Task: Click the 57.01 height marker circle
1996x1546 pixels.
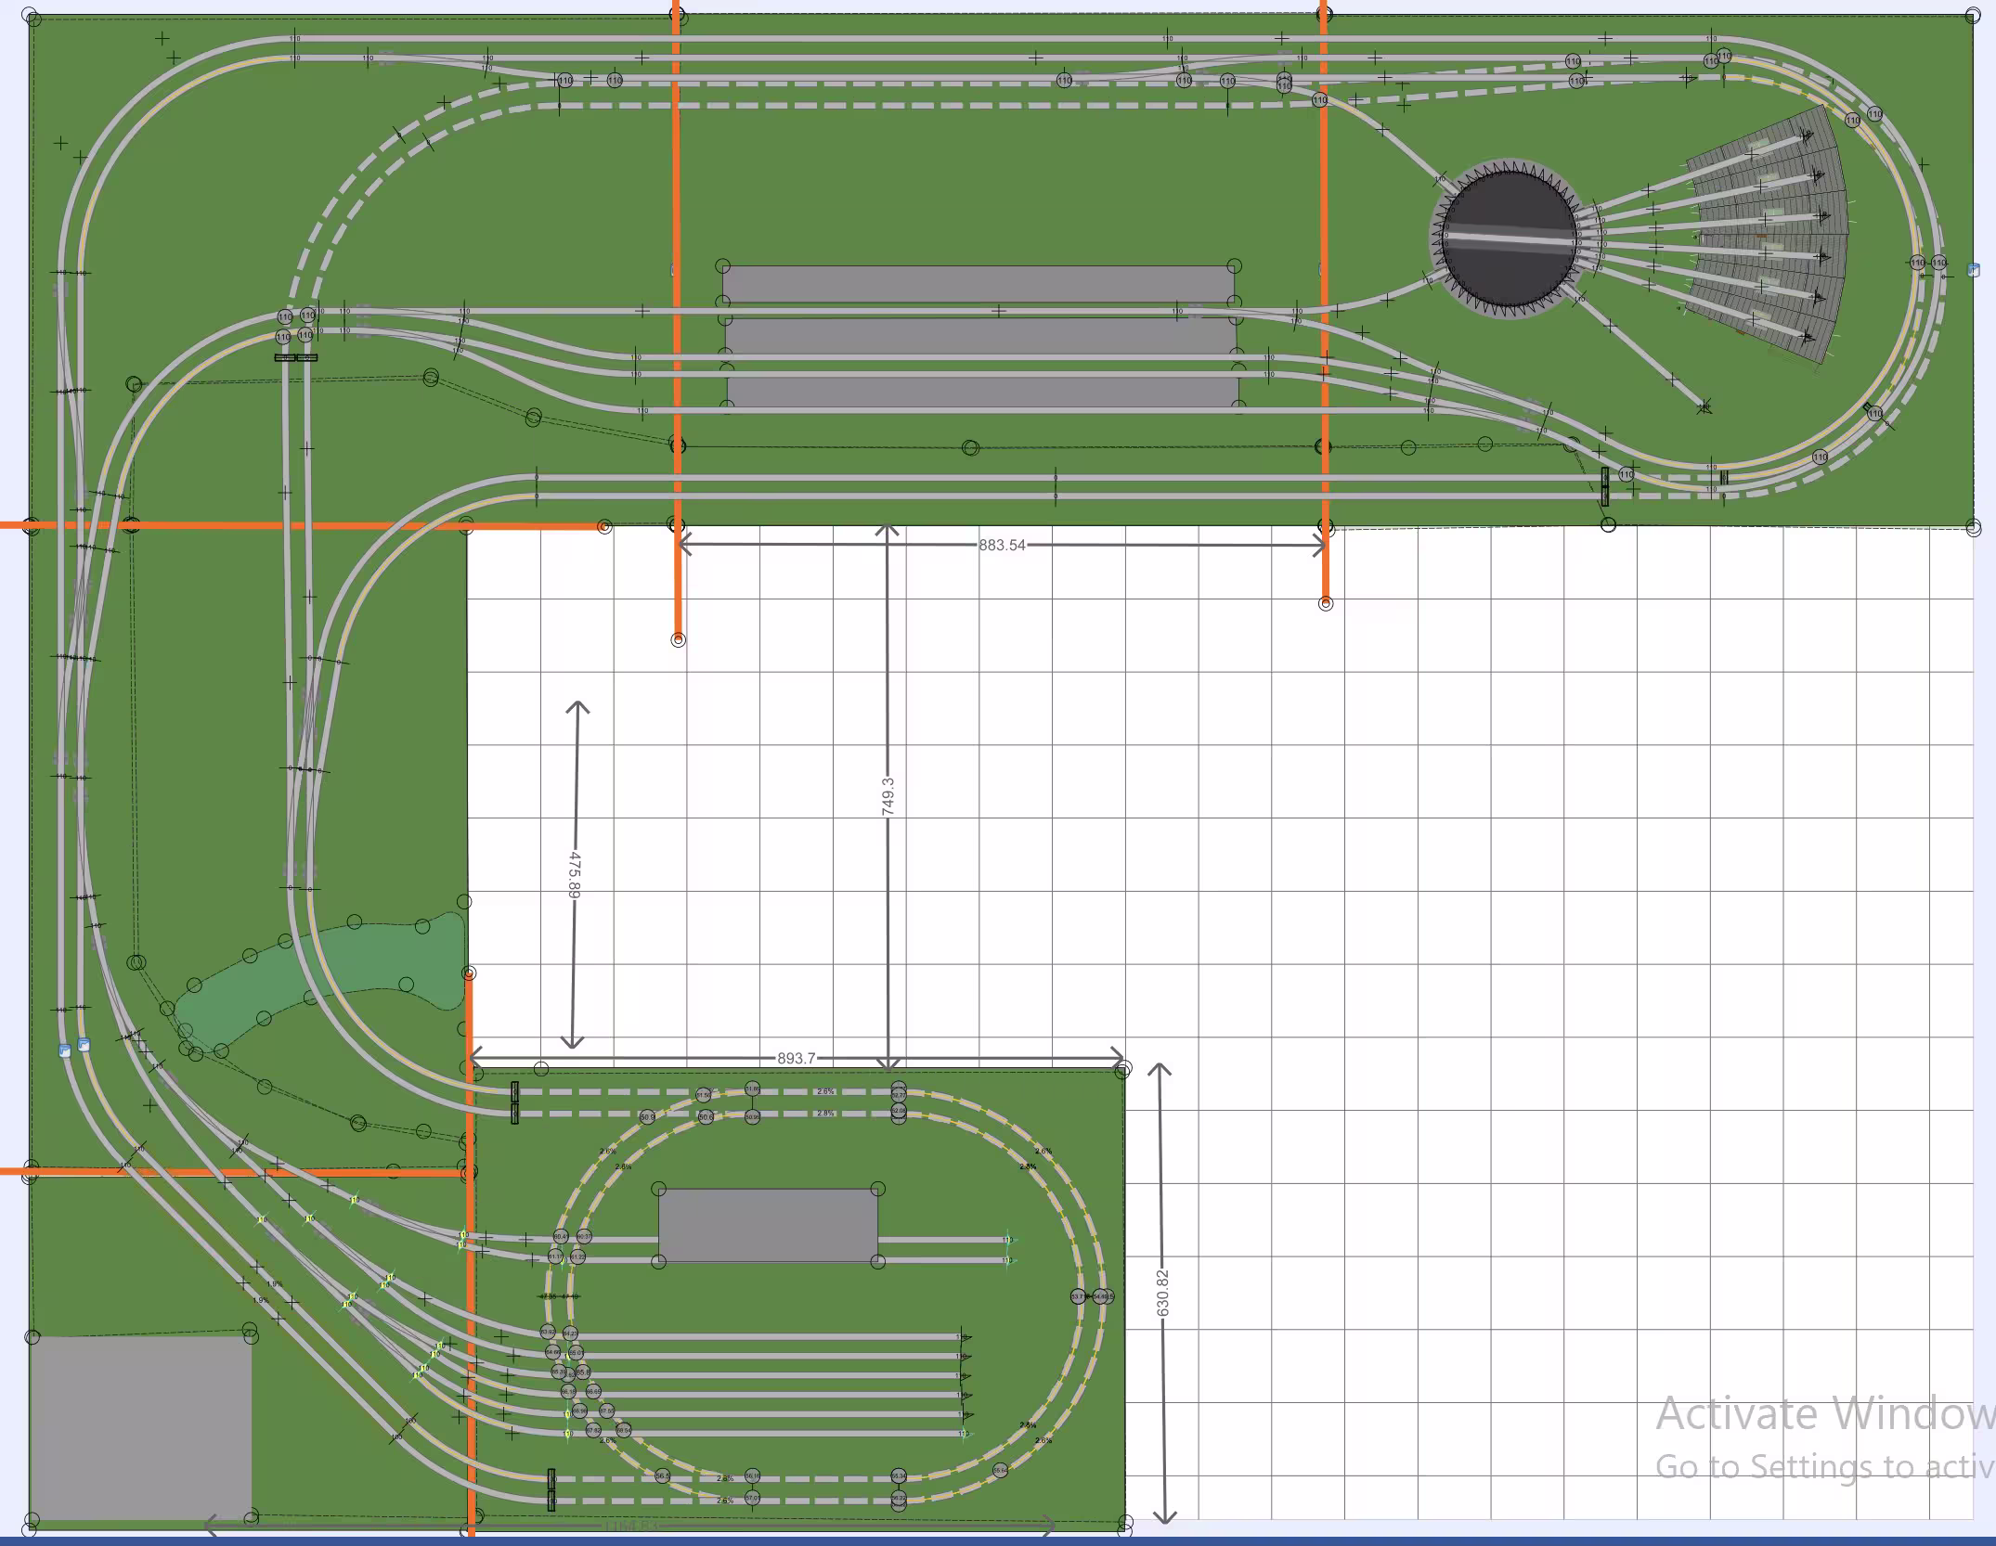Action: tap(752, 1498)
